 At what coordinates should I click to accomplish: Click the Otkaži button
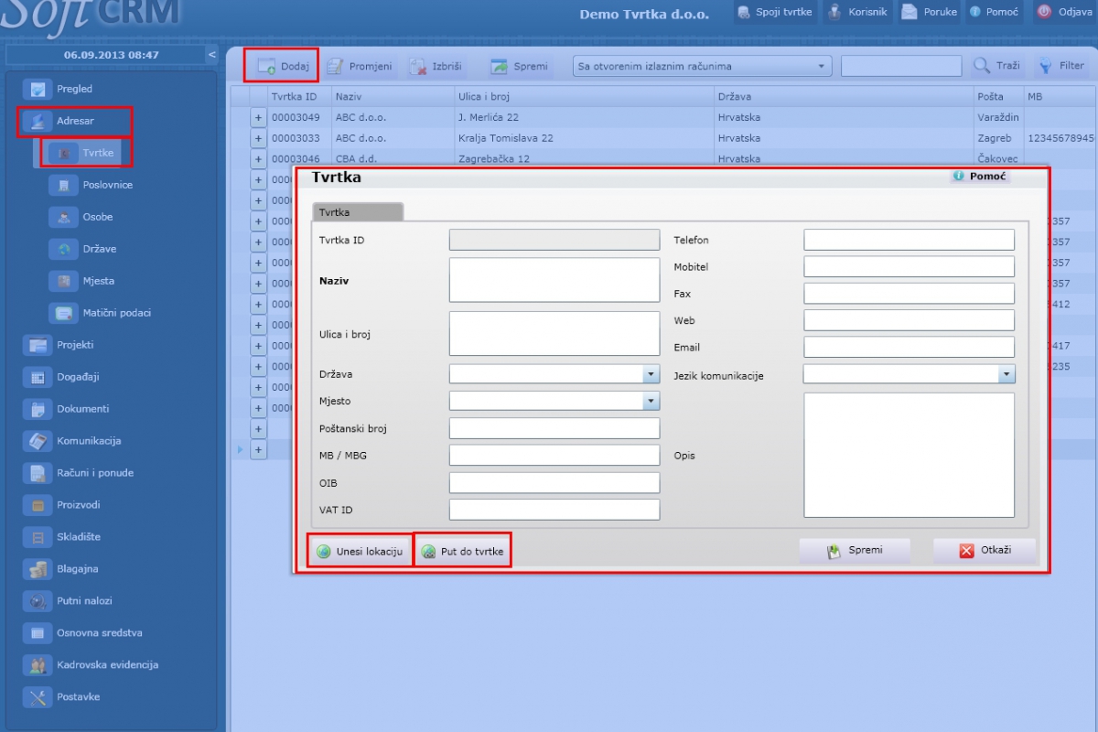point(985,551)
